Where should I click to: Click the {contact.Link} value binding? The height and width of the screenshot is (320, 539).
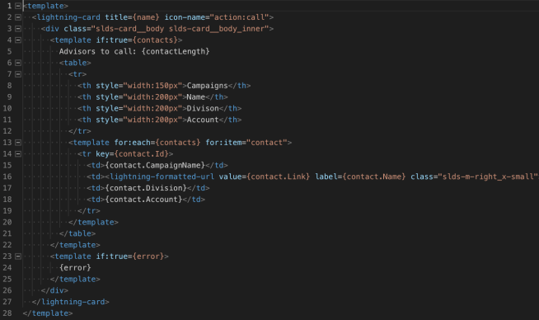click(x=278, y=176)
